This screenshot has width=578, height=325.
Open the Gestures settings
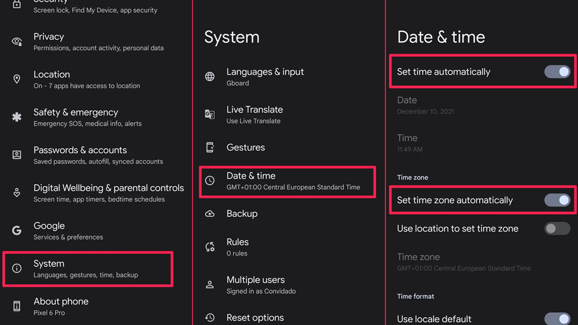[245, 147]
